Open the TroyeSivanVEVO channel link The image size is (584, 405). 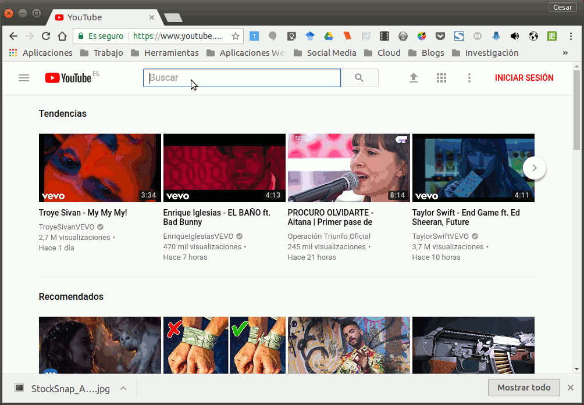tap(67, 227)
